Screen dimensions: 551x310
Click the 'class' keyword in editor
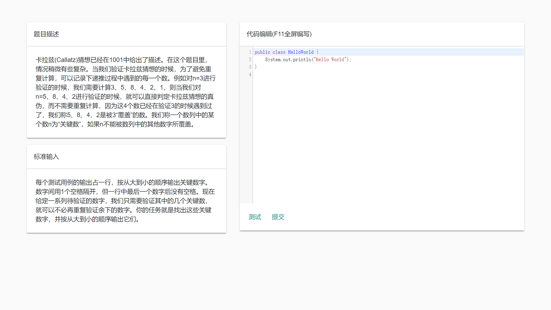[279, 52]
